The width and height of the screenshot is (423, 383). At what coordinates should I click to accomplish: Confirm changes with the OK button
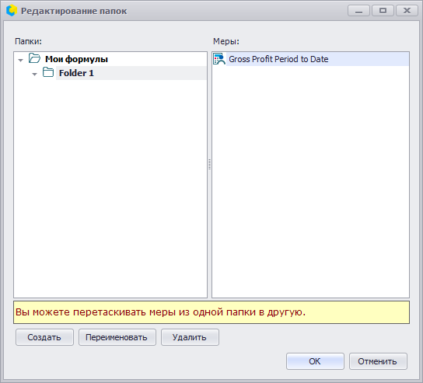coord(315,361)
